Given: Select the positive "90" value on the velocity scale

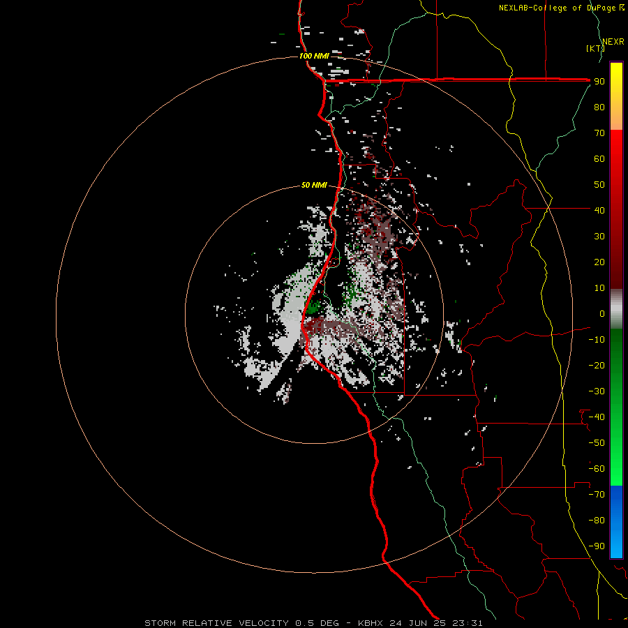Looking at the screenshot, I should pos(599,82).
